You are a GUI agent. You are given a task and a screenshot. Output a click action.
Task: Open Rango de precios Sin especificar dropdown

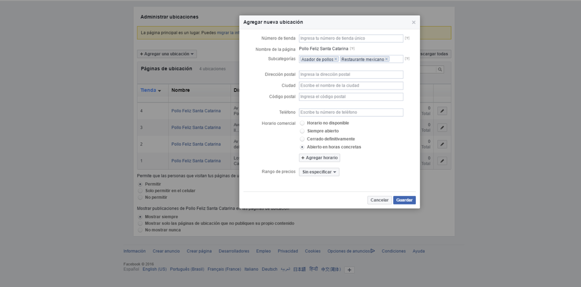(319, 172)
